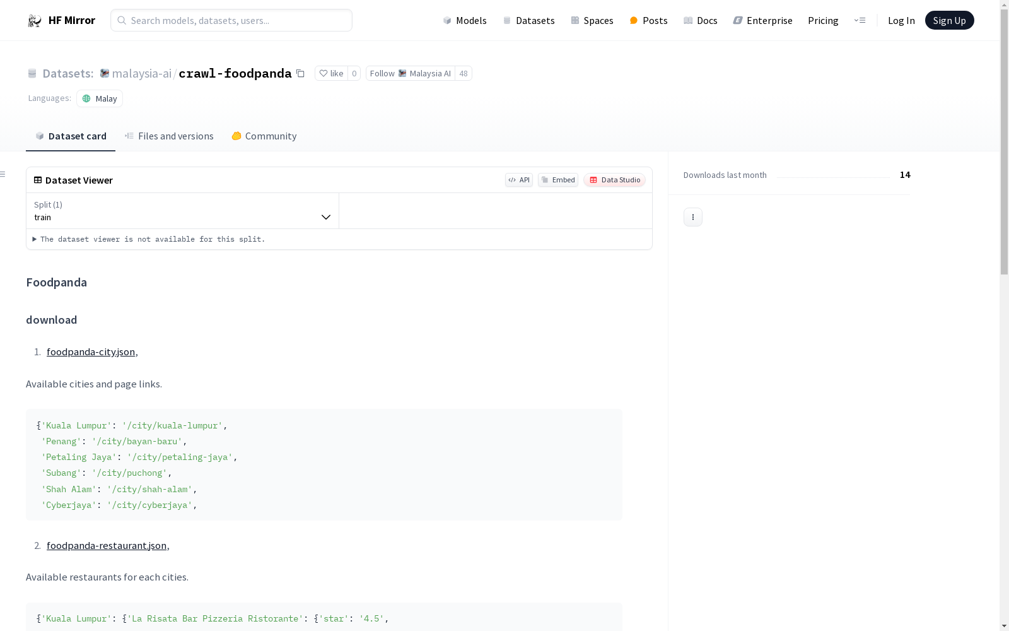Click the like button
The height and width of the screenshot is (631, 1009).
click(331, 73)
